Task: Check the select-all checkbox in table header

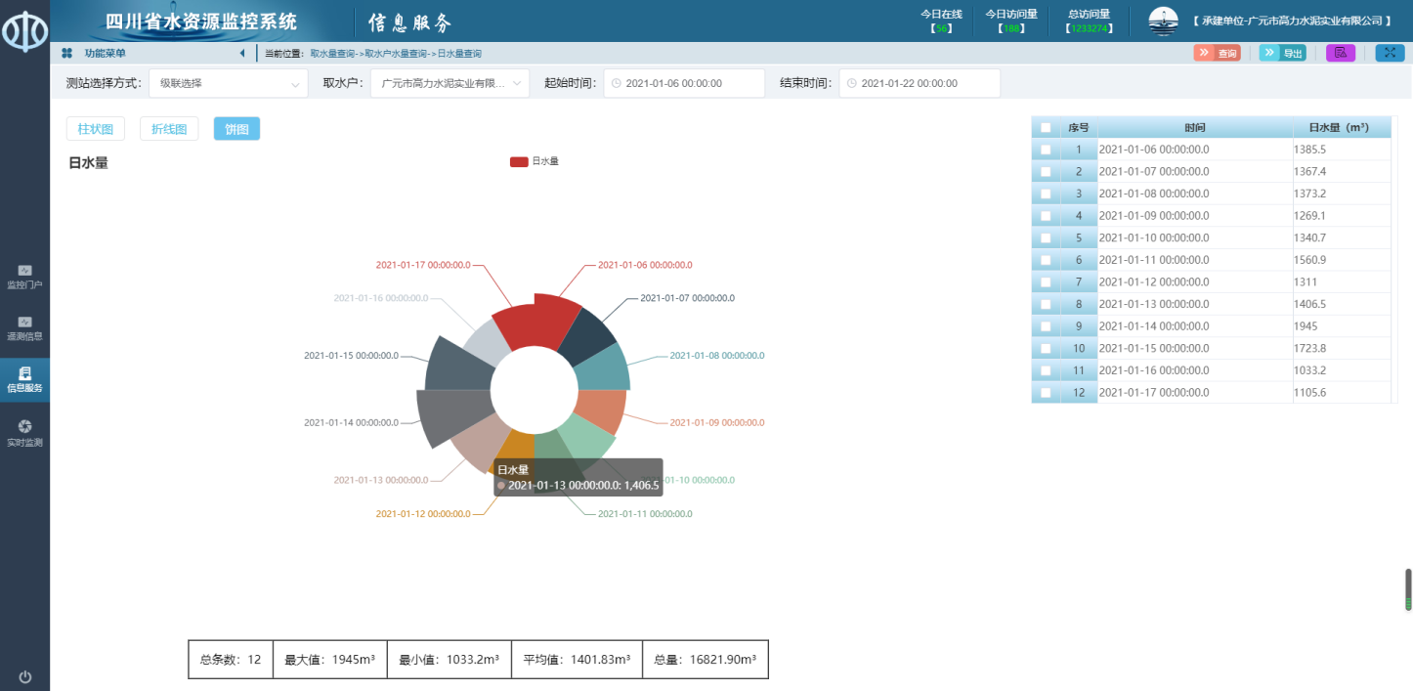Action: (x=1046, y=128)
